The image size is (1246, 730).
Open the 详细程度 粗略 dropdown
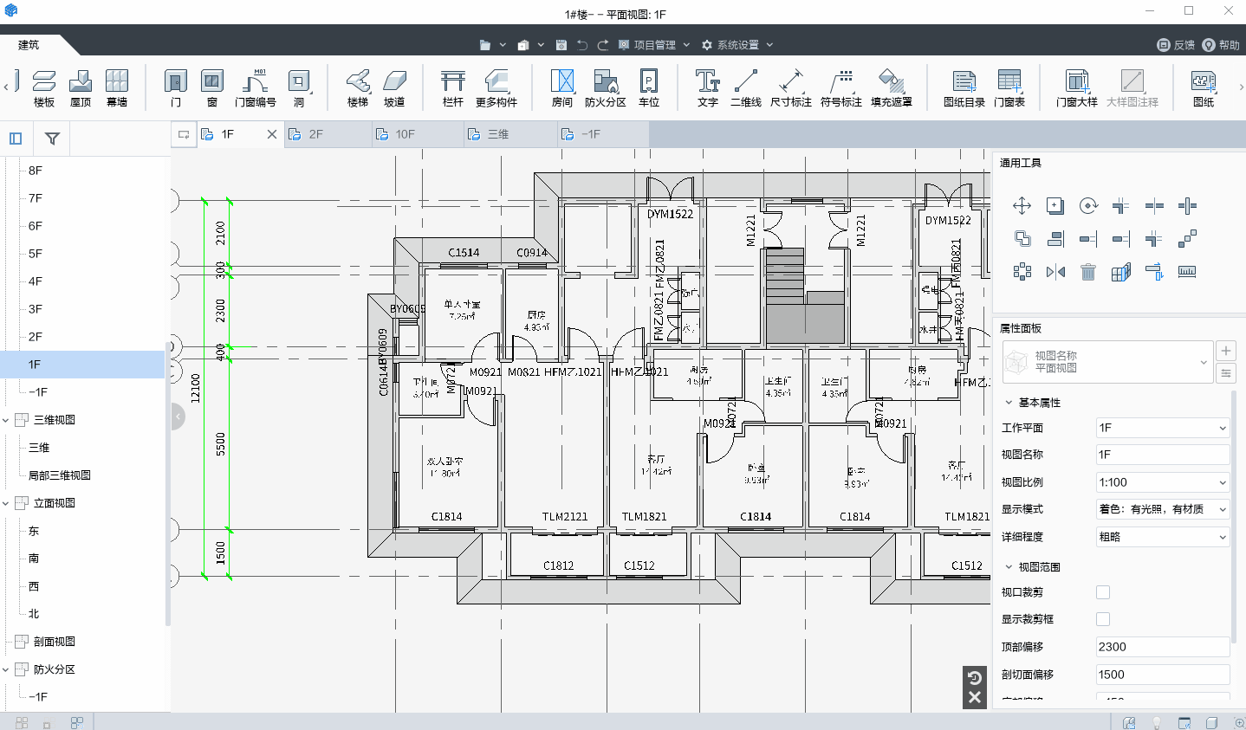[x=1163, y=537]
